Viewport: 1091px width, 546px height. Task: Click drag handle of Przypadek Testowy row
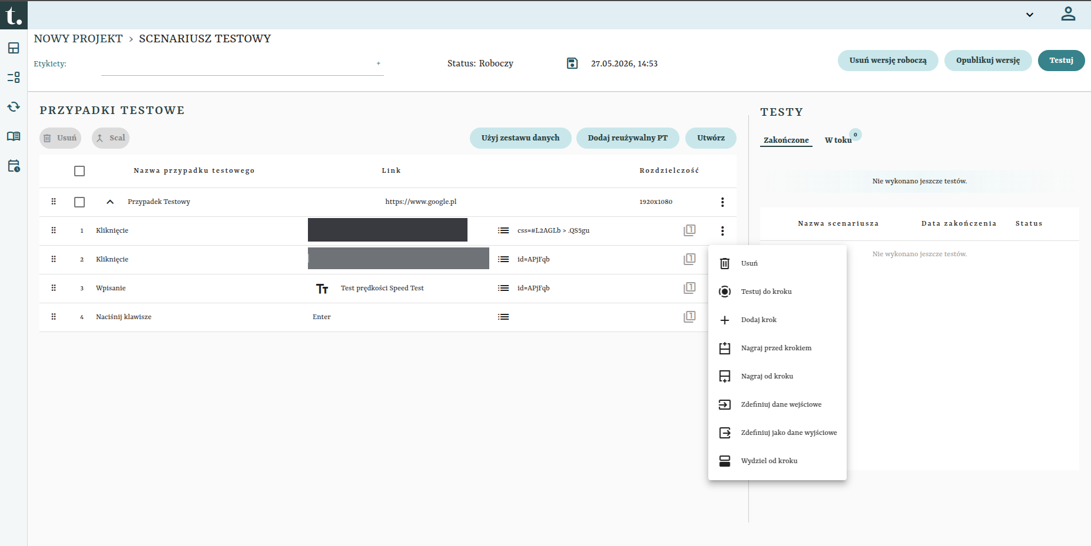[54, 202]
